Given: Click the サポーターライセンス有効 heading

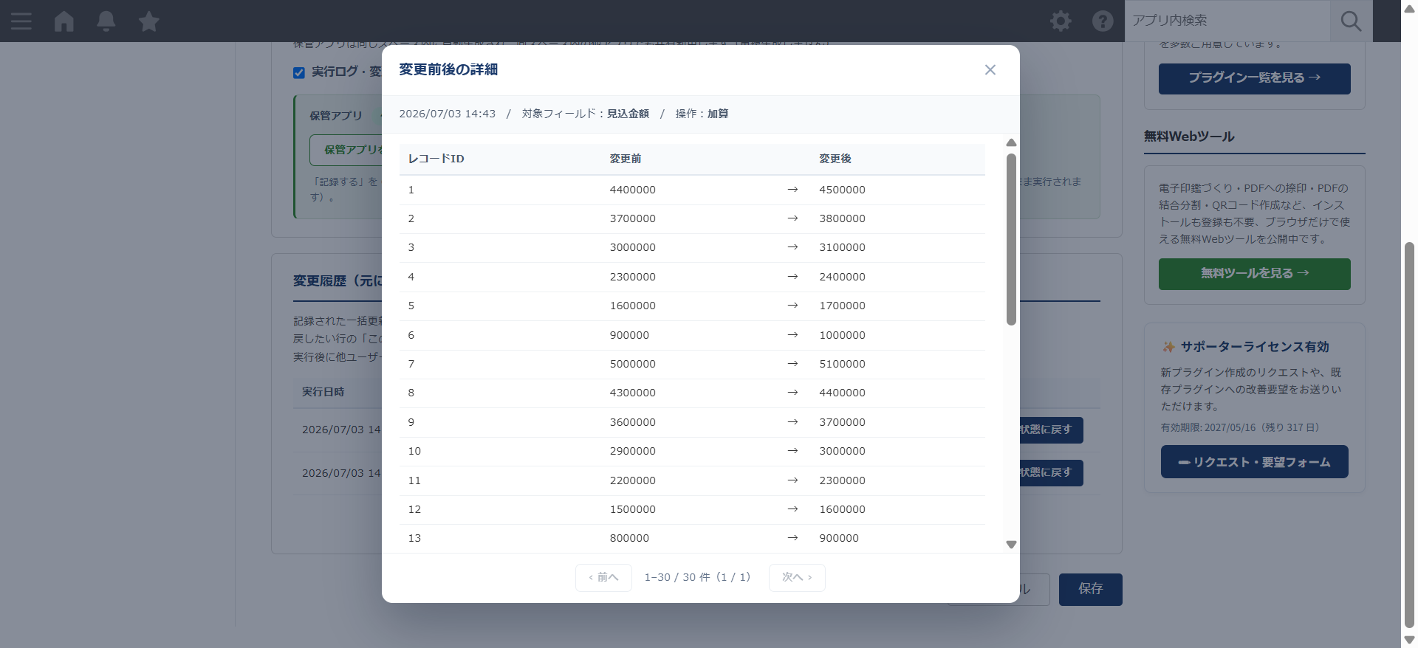Looking at the screenshot, I should tap(1254, 347).
